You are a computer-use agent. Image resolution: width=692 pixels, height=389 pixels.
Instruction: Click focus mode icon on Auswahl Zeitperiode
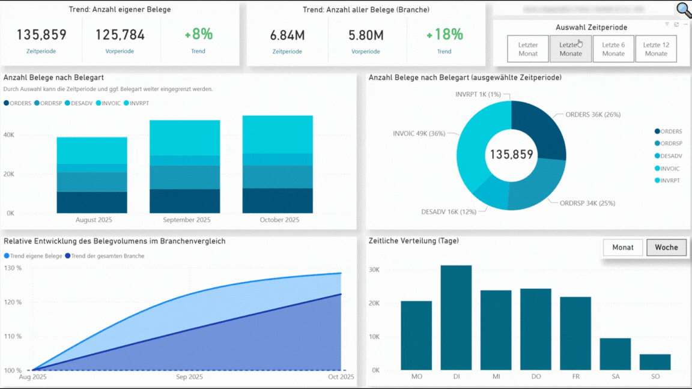point(676,25)
